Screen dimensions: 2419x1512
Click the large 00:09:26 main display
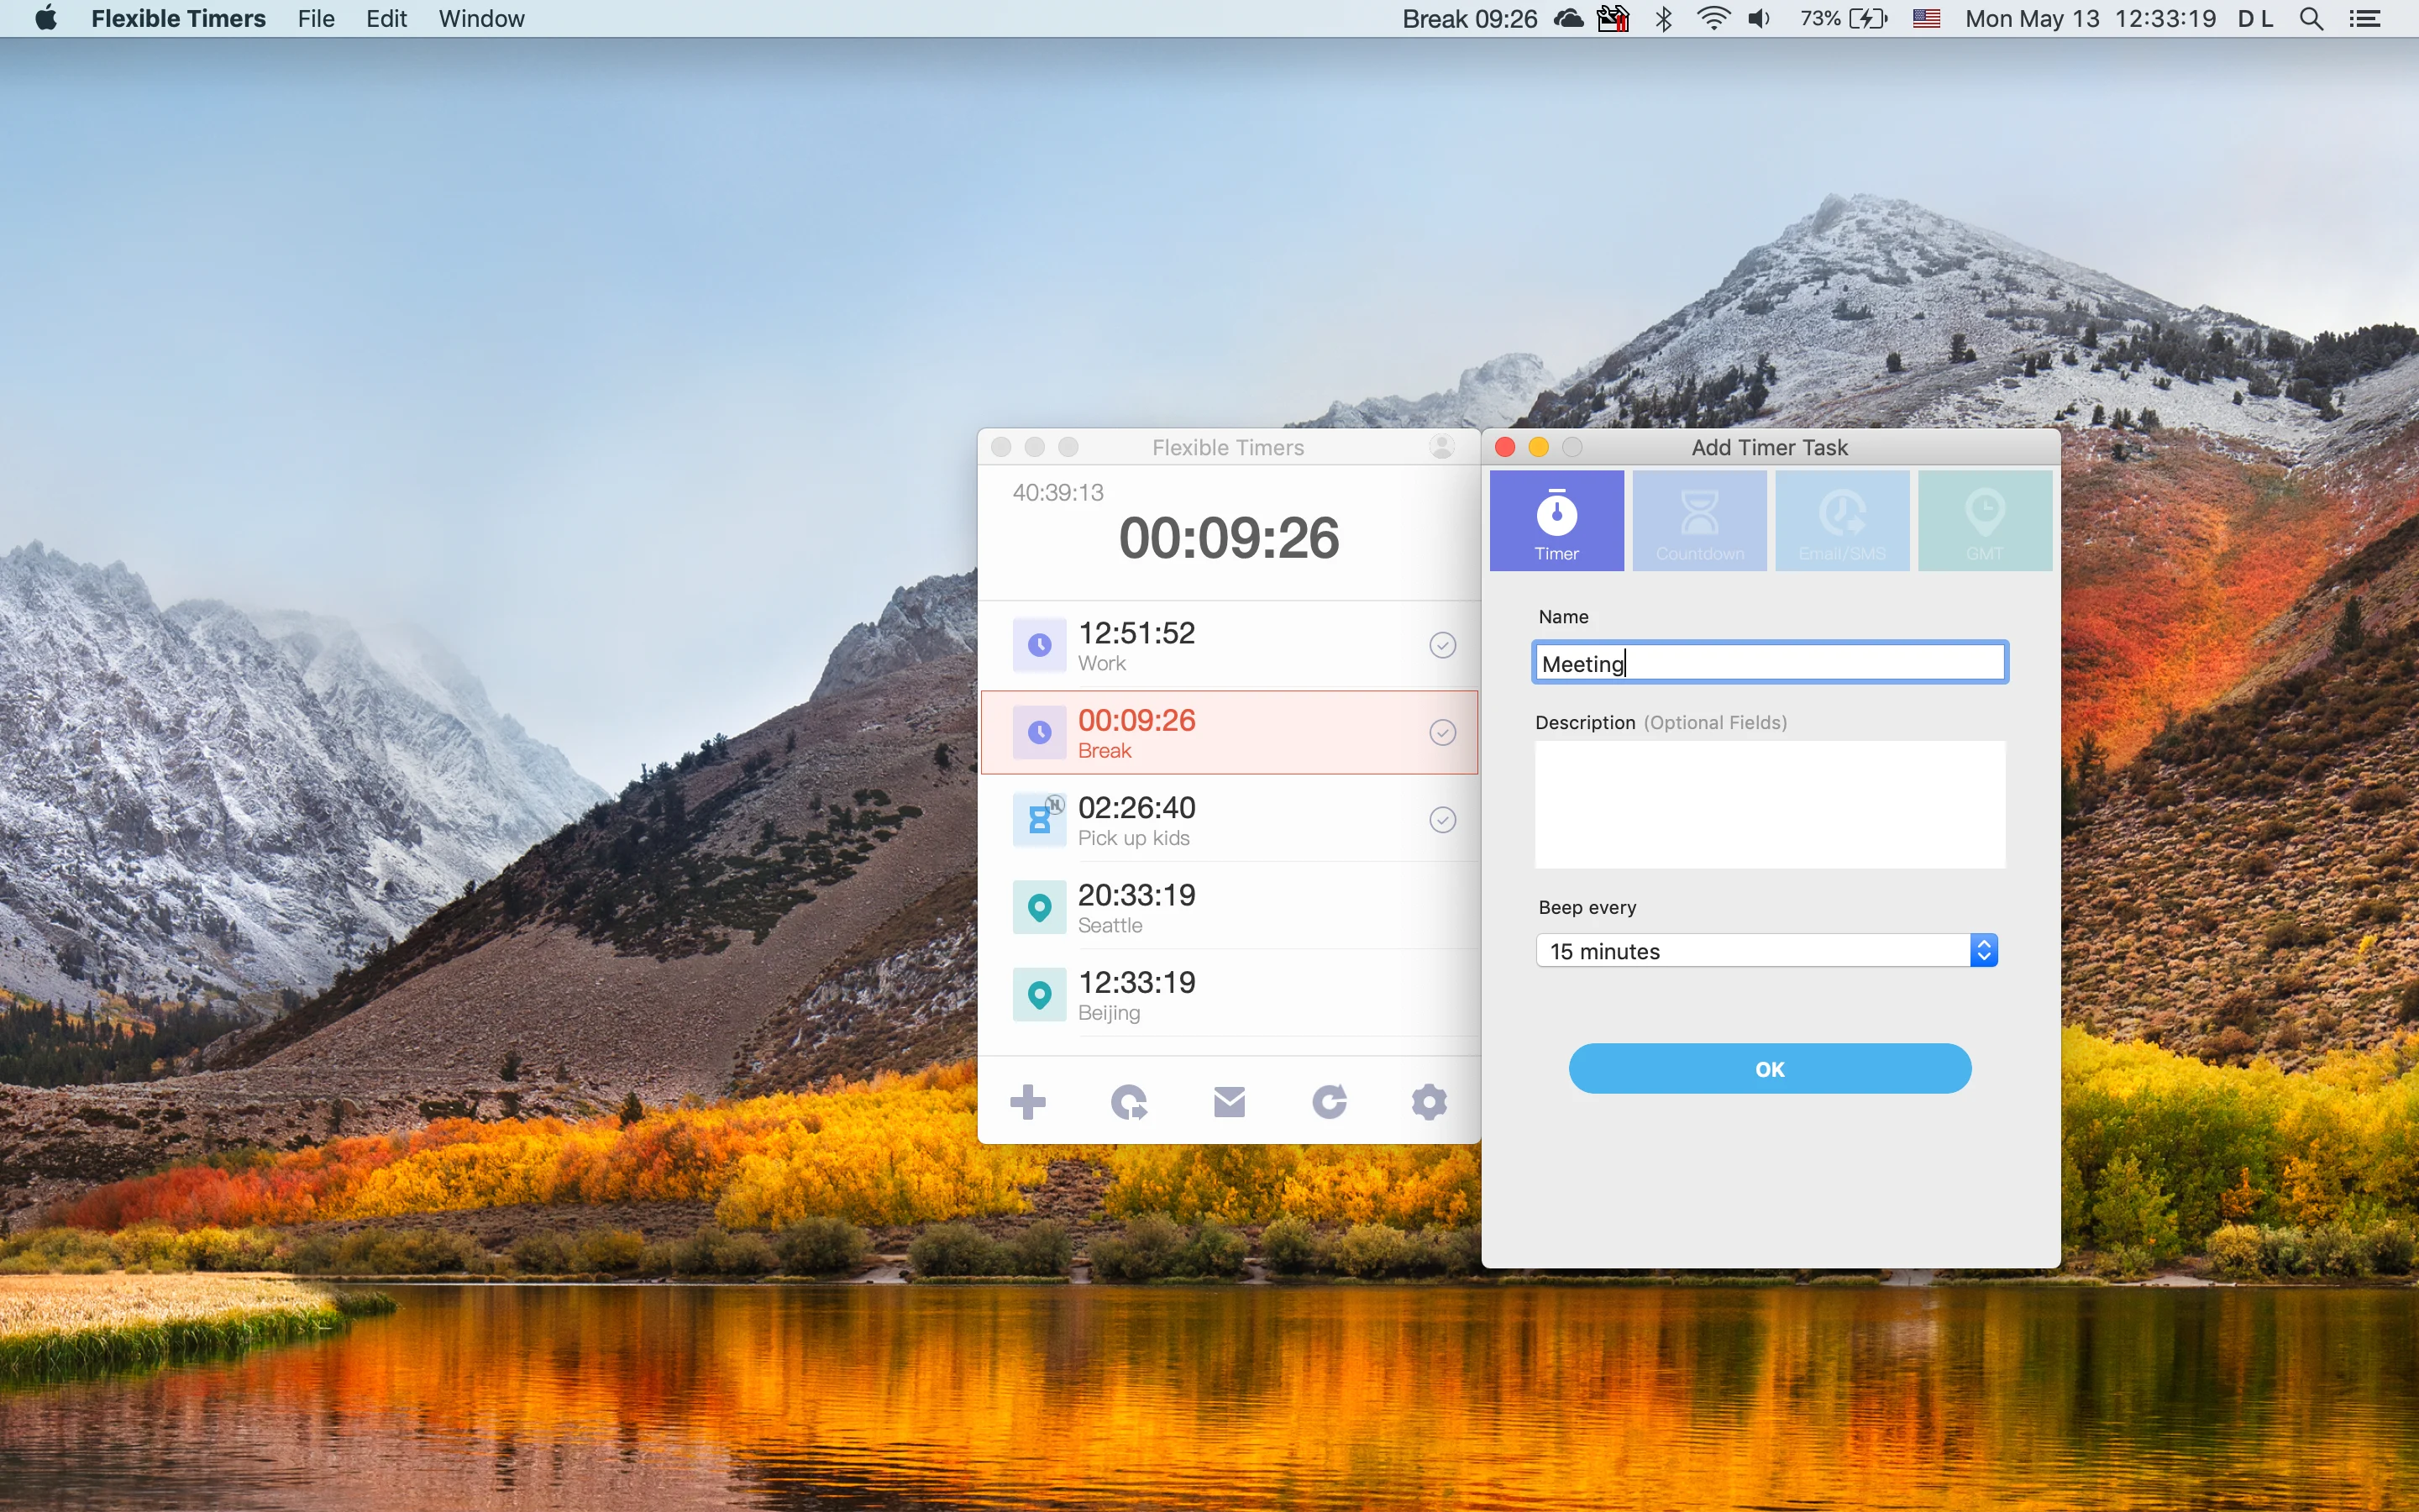[x=1229, y=538]
